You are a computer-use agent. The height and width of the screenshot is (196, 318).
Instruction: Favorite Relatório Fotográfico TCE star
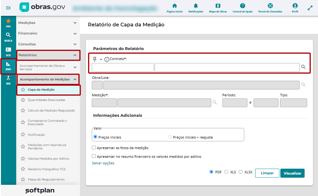point(23,169)
